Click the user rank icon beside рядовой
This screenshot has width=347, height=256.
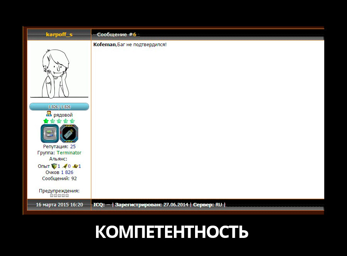pos(49,114)
